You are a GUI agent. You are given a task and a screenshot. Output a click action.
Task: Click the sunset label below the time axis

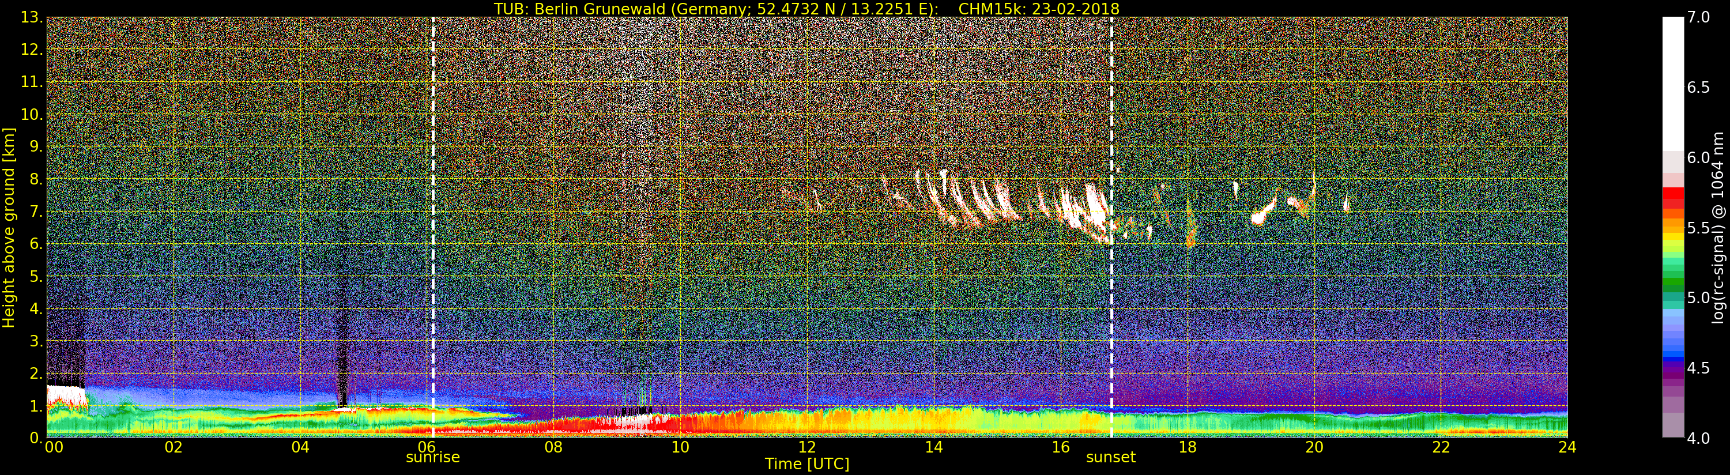(1110, 458)
